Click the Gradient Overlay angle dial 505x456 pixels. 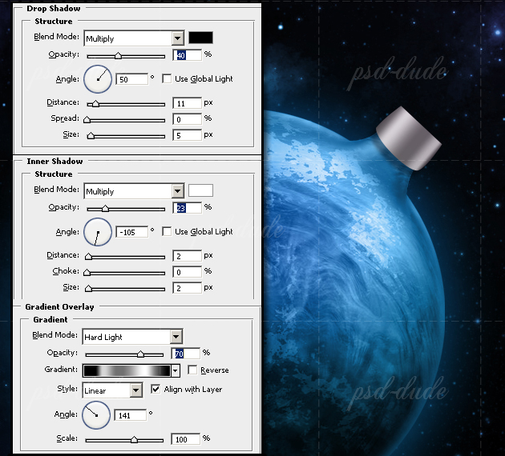(95, 414)
